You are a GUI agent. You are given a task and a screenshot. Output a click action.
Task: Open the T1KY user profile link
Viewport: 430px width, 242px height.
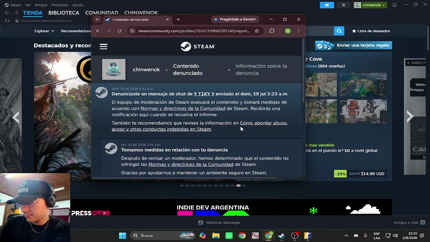coord(204,94)
